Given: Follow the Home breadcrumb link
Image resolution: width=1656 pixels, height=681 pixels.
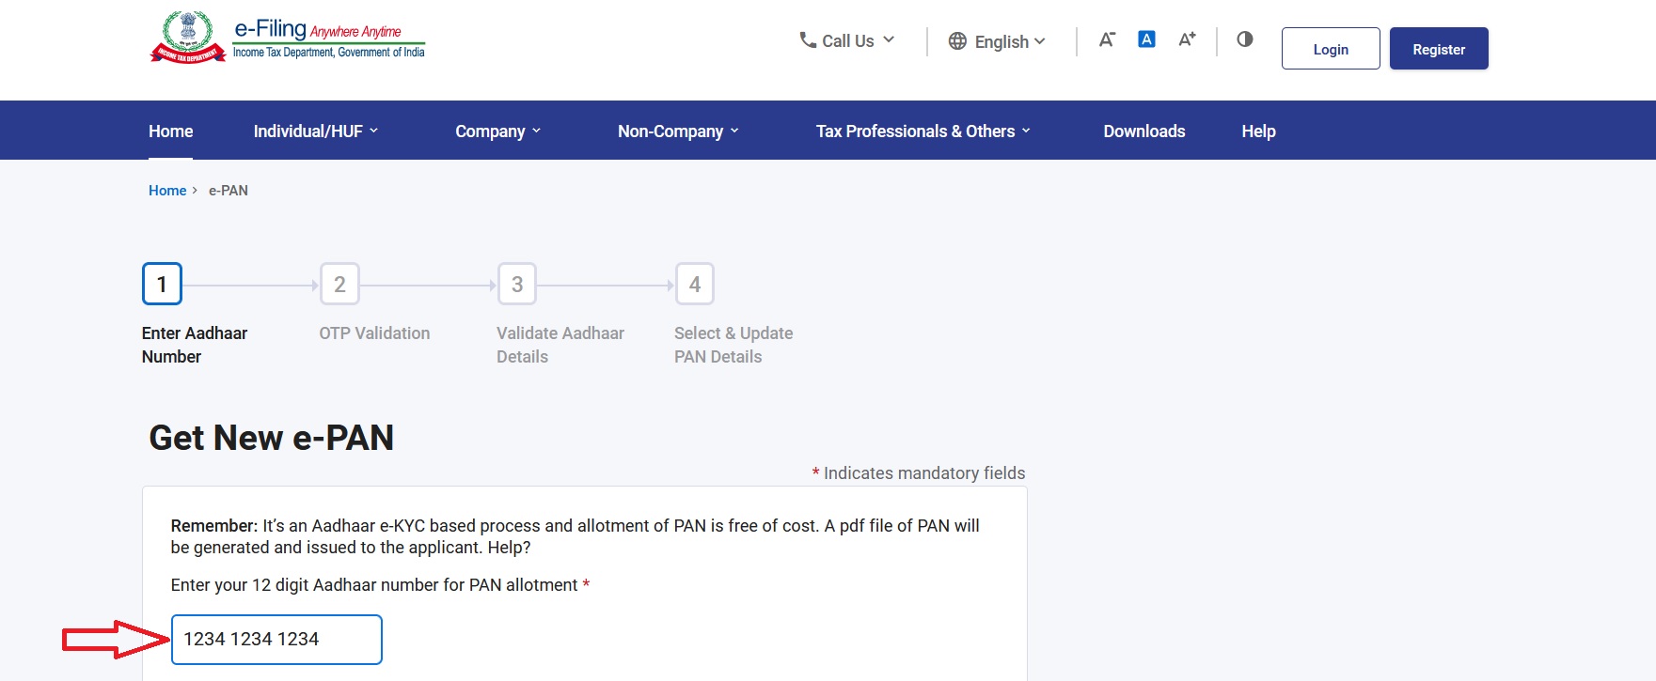Looking at the screenshot, I should click(167, 191).
